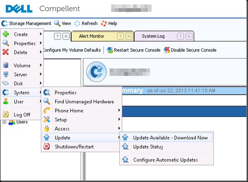Close the System Log tab

[x=189, y=36]
